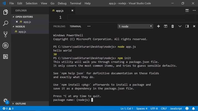Click the VS Code logo icon
The image size is (198, 111).
pyautogui.click(x=4, y=3)
